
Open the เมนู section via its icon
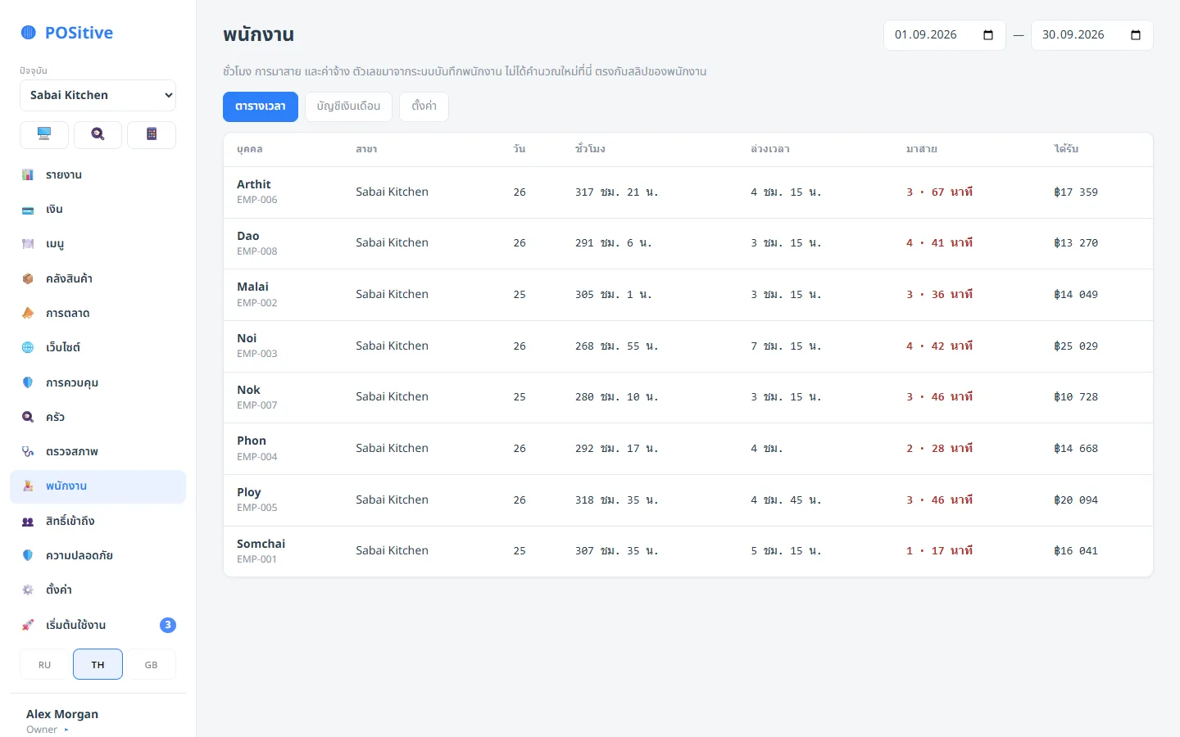[x=28, y=244]
